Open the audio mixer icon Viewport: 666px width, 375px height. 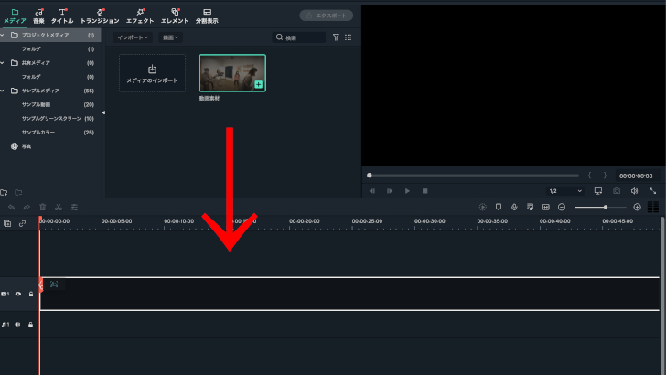click(530, 208)
